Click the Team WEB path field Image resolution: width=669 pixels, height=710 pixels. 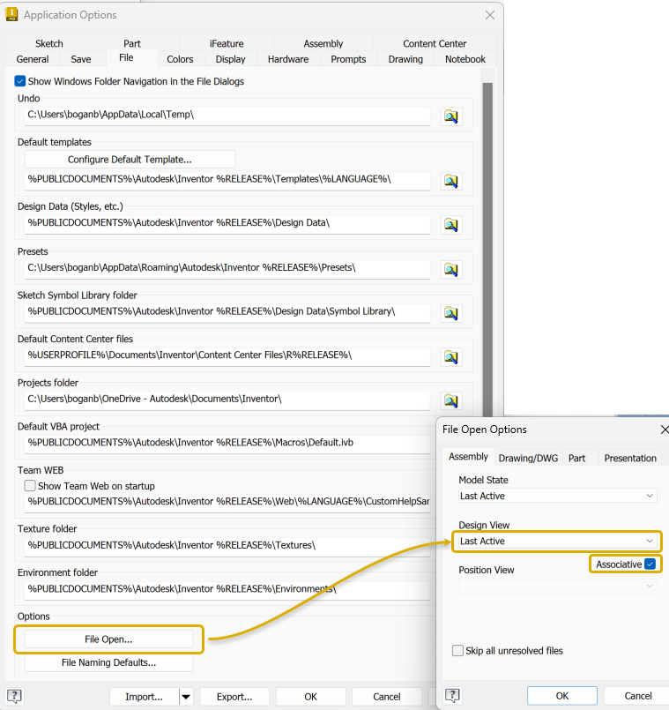227,502
